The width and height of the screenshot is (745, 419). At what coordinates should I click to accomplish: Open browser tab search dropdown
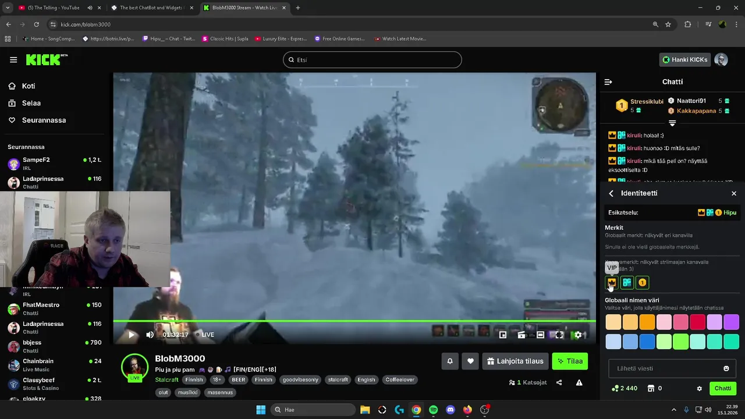point(8,8)
